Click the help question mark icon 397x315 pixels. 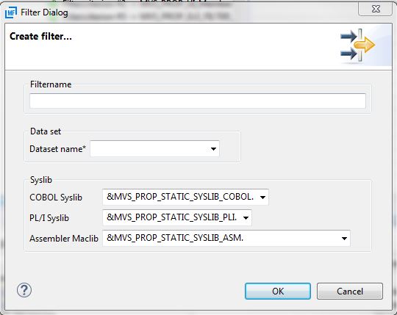pos(24,290)
